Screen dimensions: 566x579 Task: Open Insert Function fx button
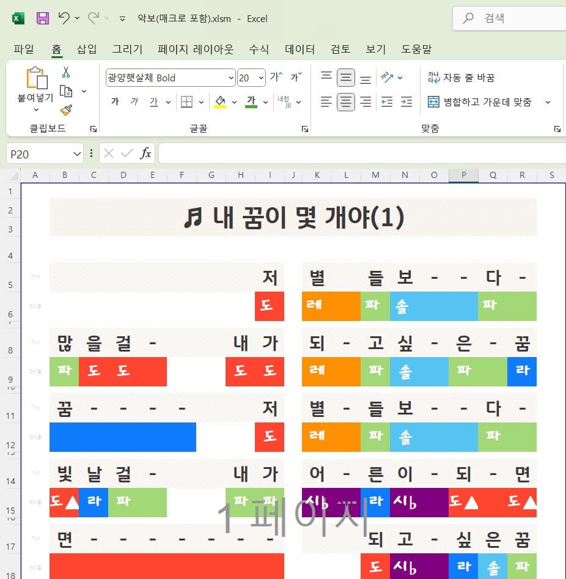click(145, 153)
